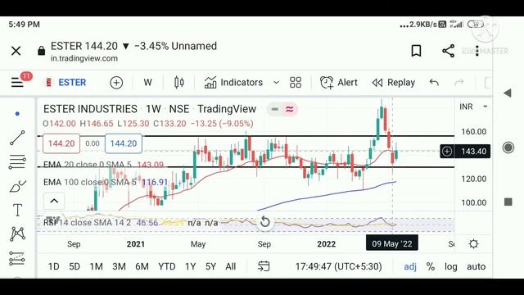
Task: Select the Fibonacci retracement lines tool
Action: [17, 162]
